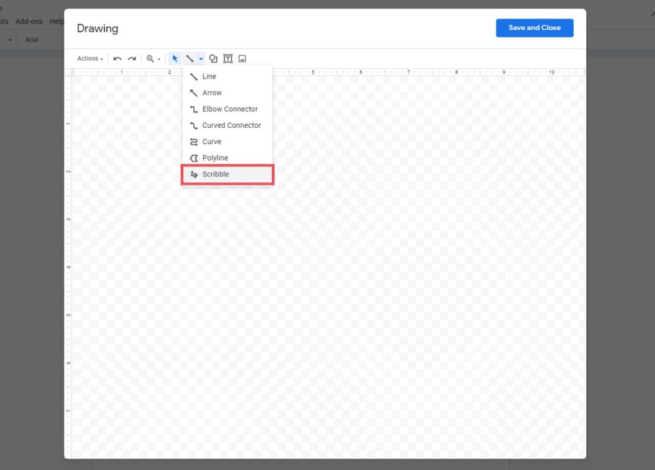
Task: Activate the Select arrow cursor tool
Action: (x=175, y=58)
